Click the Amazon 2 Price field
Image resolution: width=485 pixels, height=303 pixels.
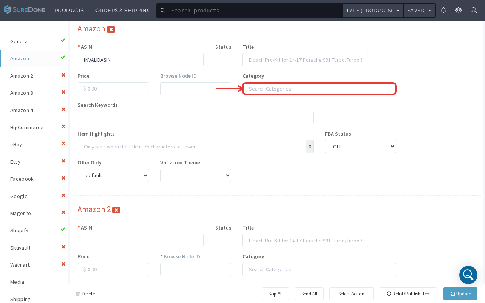[x=113, y=269]
